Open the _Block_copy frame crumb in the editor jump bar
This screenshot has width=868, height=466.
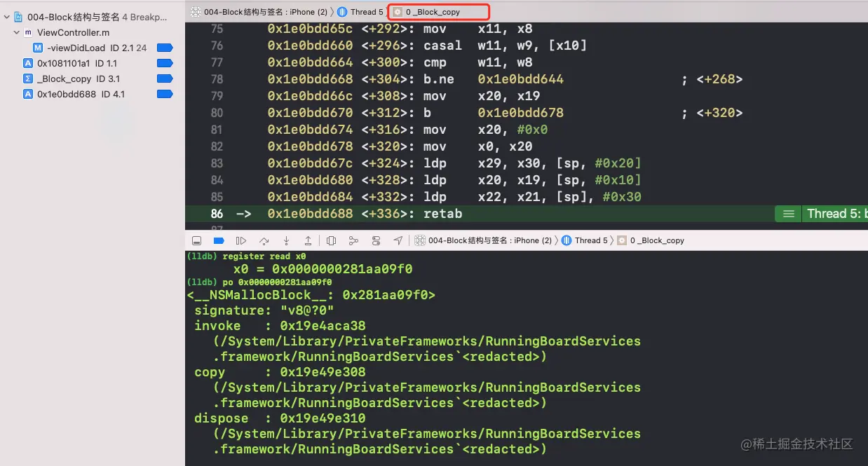pyautogui.click(x=427, y=12)
